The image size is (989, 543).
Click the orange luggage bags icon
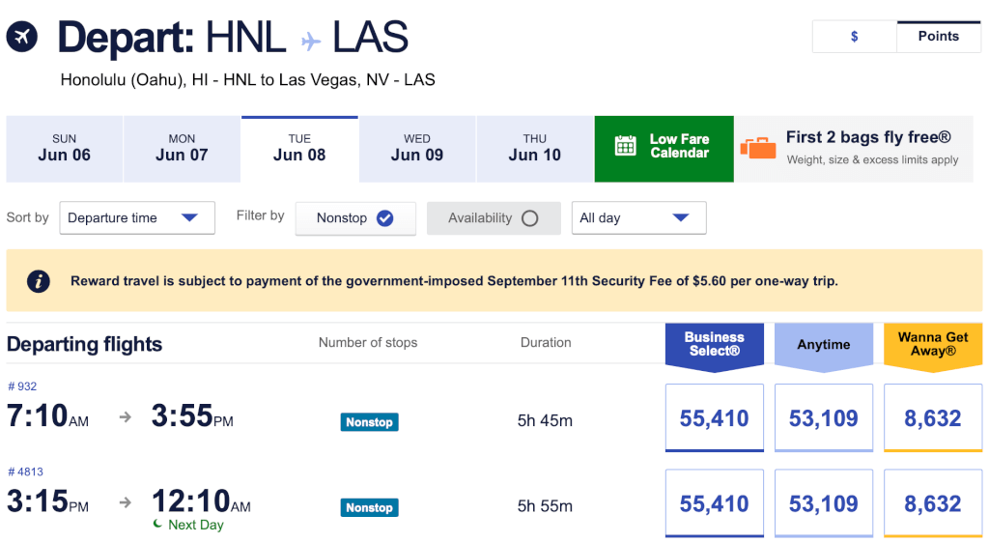(758, 148)
